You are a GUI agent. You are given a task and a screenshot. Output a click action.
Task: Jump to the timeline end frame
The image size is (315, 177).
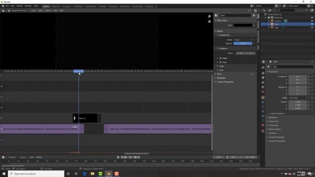[138, 157]
